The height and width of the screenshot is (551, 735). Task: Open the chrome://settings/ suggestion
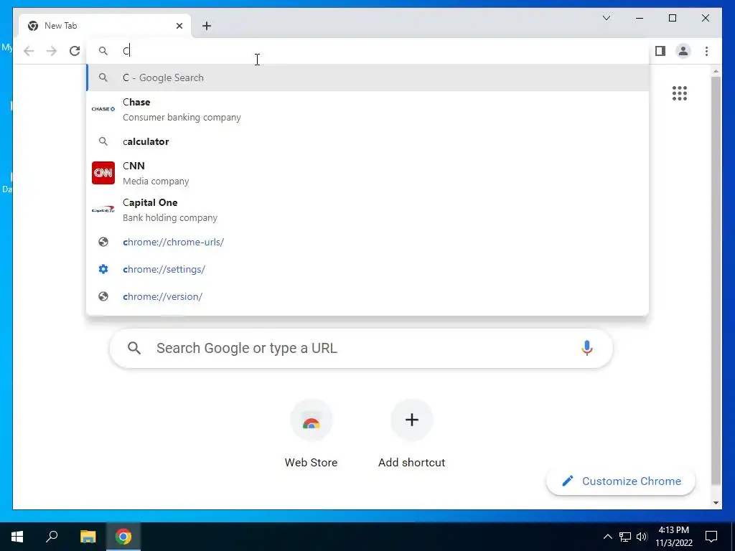pyautogui.click(x=368, y=270)
